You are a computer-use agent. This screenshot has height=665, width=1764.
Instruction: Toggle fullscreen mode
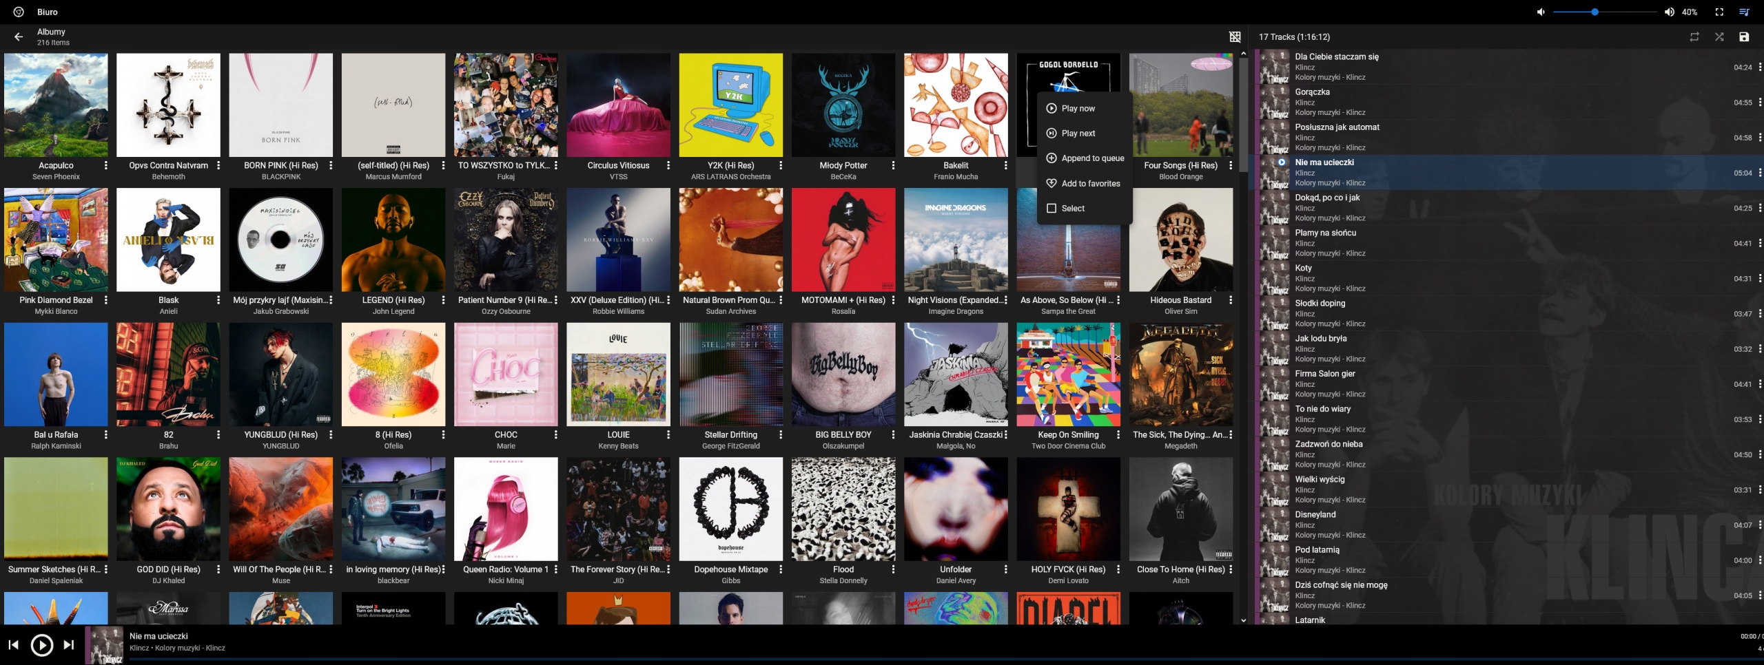[x=1719, y=12]
